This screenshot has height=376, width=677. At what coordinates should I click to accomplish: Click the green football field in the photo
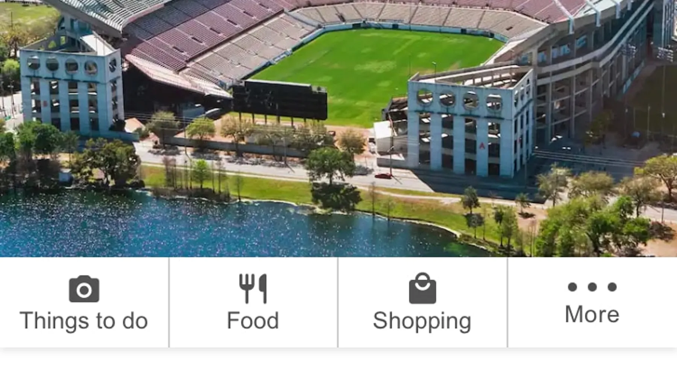376,68
